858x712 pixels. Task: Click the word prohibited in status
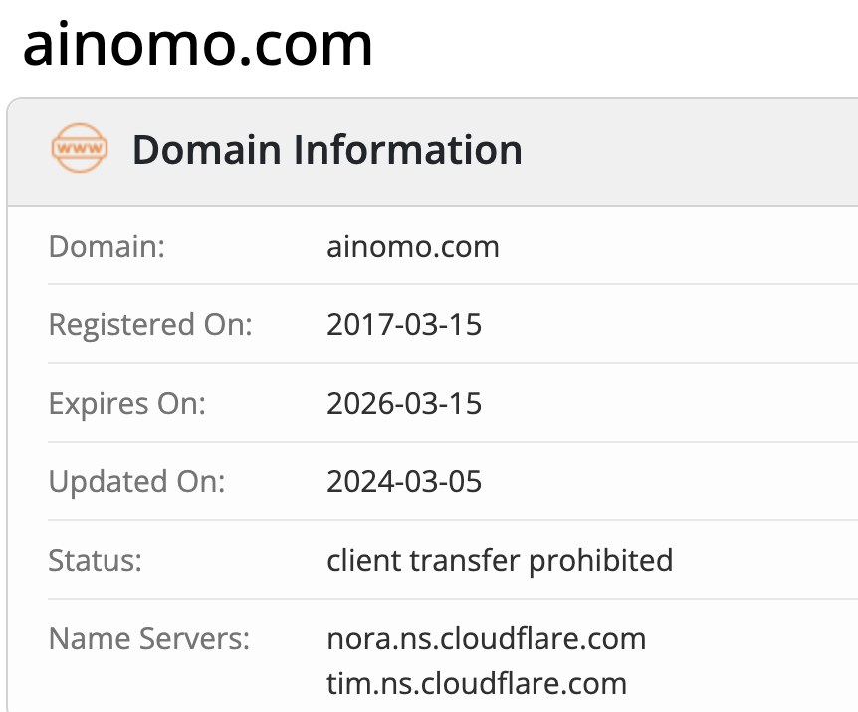[x=601, y=561]
